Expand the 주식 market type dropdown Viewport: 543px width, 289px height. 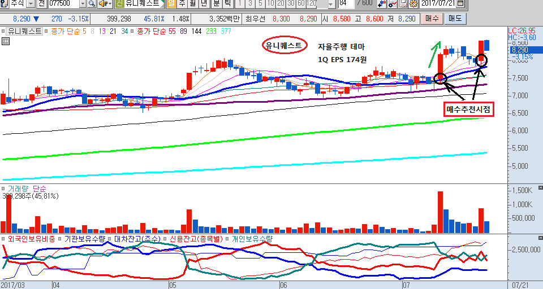31,4
